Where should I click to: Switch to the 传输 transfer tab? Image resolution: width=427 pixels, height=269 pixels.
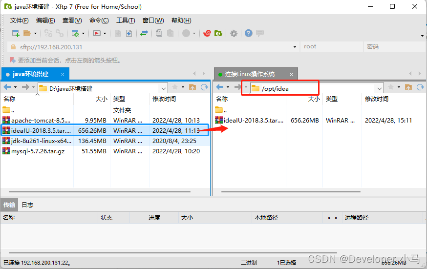click(9, 205)
